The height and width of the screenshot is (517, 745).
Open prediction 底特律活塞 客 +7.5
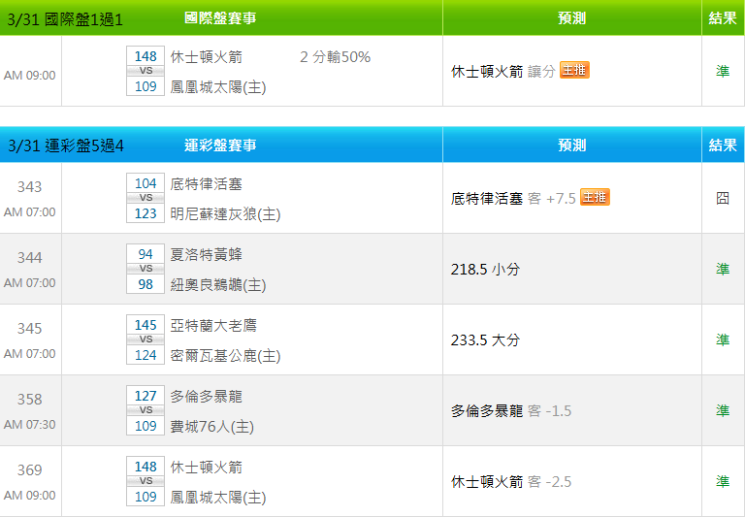(x=513, y=198)
